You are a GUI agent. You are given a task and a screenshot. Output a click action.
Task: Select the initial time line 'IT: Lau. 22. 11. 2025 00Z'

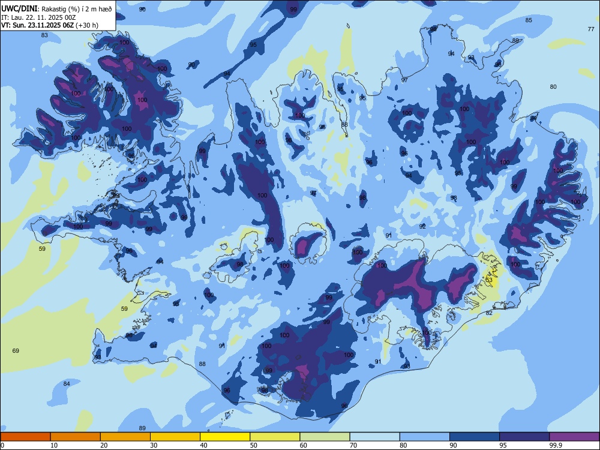click(38, 17)
